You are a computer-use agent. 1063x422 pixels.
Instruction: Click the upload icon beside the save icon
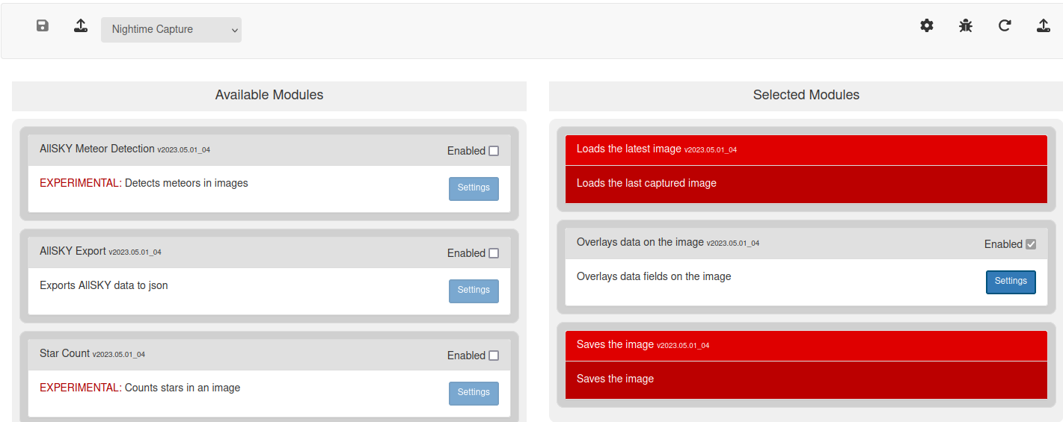81,26
